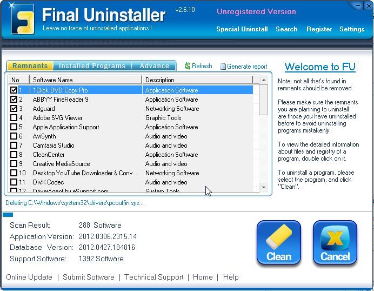
Task: Click the 1392 Software support value
Action: pos(101,259)
